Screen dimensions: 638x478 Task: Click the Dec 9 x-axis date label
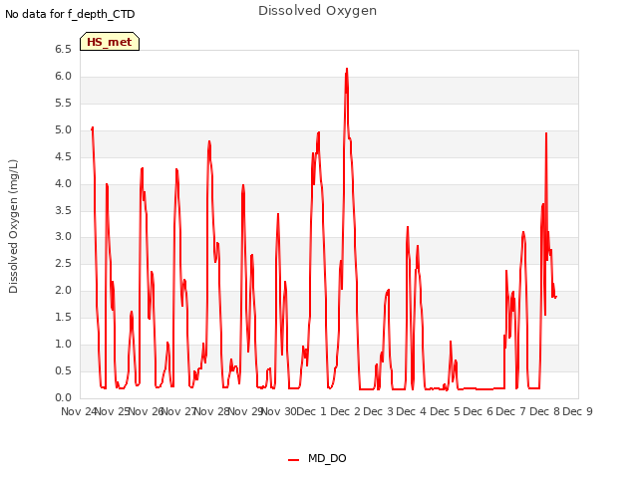tap(577, 411)
